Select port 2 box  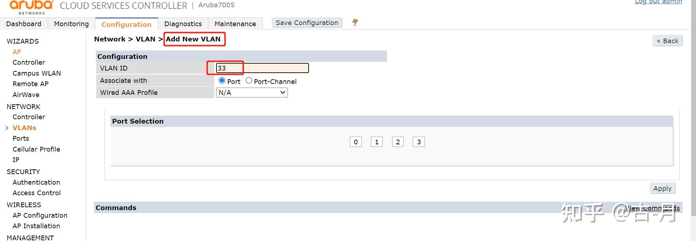[x=398, y=142]
